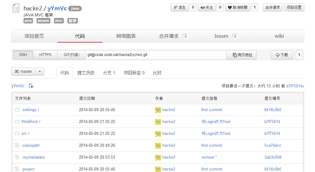
Task: Open latest commit b7f75014c link
Action: pos(295,86)
